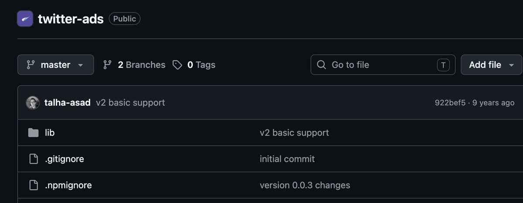
Task: Expand the Add file dropdown
Action: [491, 65]
